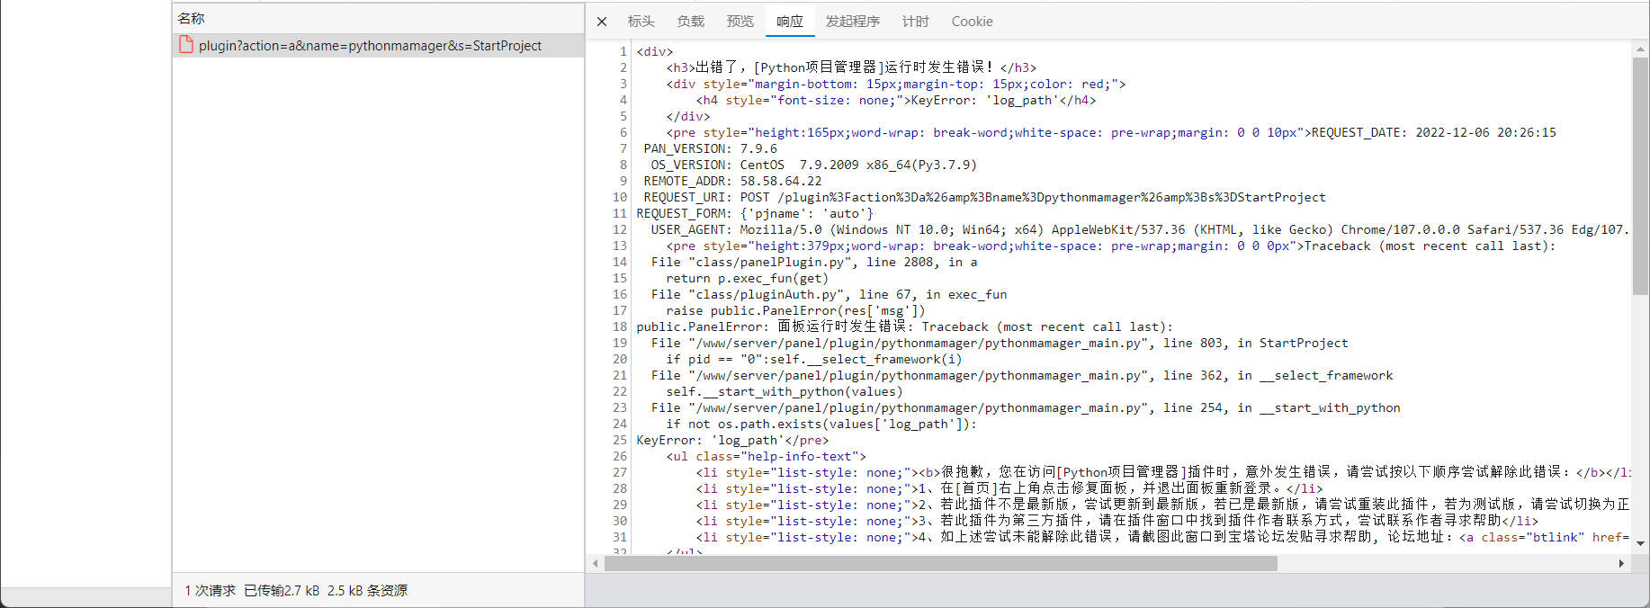Click the 'if not os.path.exists(values['log_path'])' line
This screenshot has width=1650, height=608.
821,424
